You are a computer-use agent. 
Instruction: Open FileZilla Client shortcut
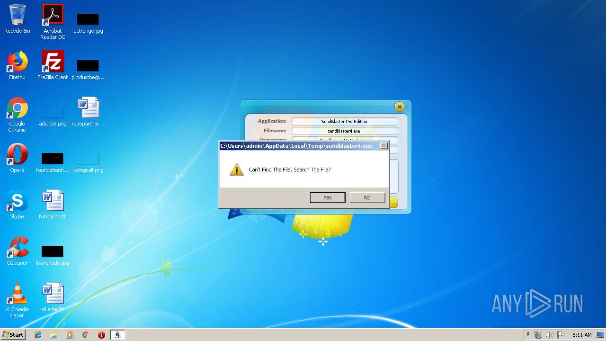53,65
